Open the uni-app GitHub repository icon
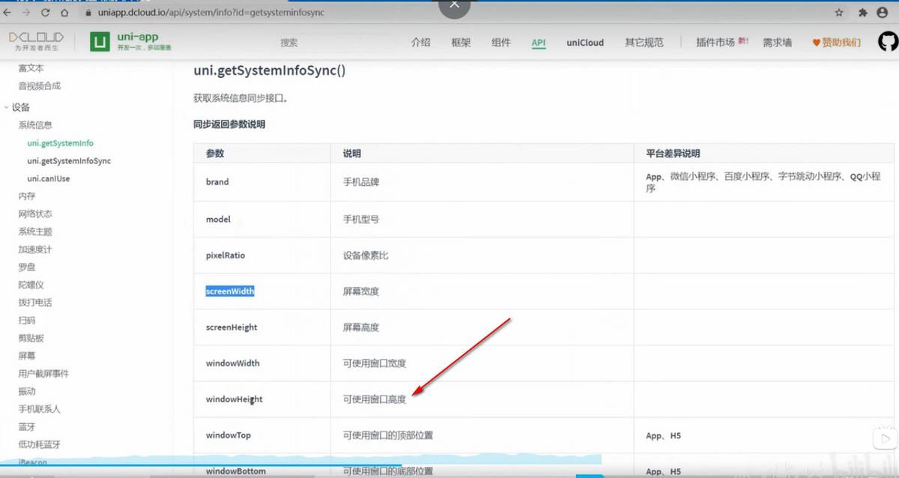The height and width of the screenshot is (478, 899). 887,43
